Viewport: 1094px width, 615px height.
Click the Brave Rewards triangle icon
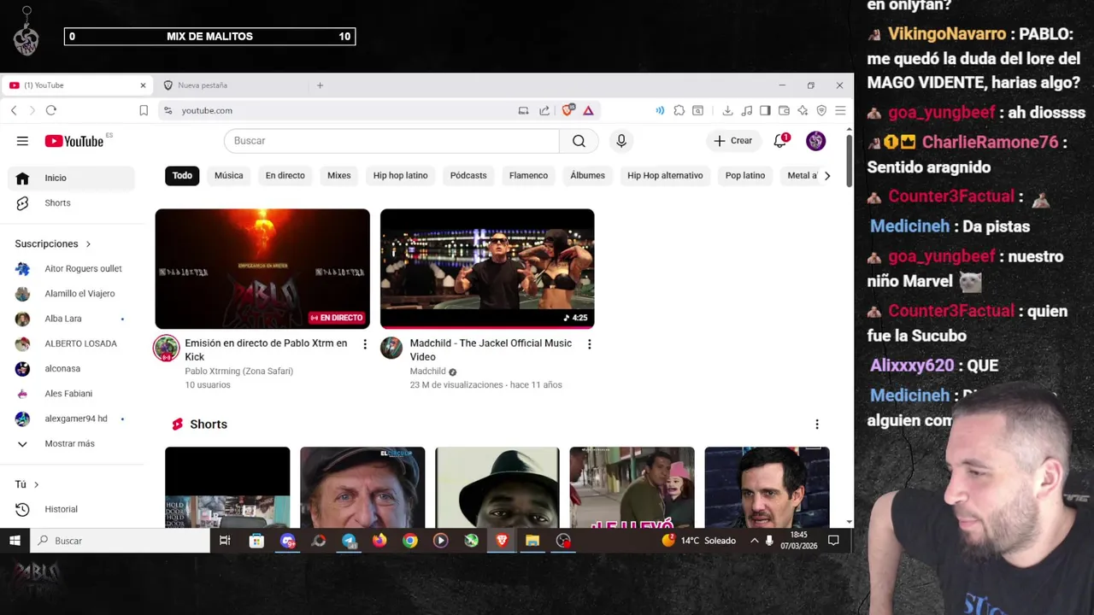[588, 110]
